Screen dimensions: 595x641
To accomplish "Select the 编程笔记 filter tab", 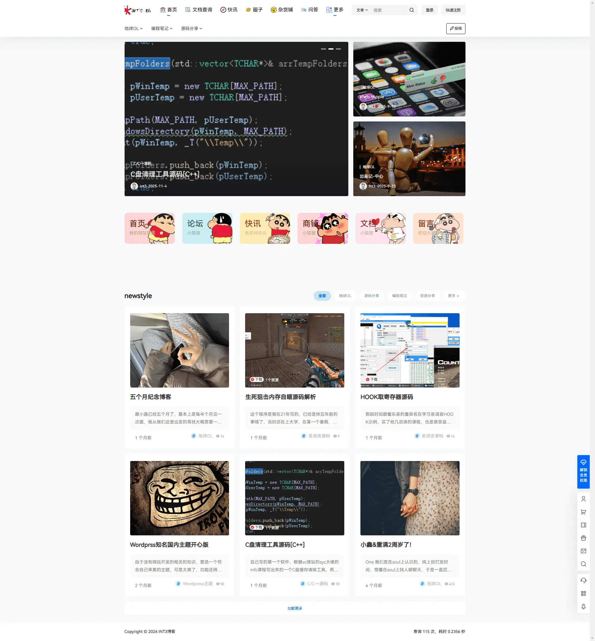I will click(x=399, y=296).
